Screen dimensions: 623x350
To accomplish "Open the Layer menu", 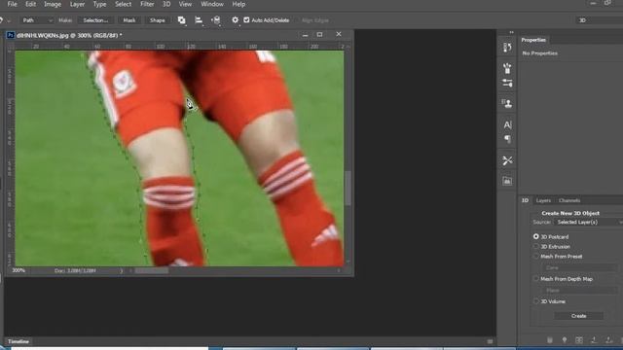I will 77,4.
